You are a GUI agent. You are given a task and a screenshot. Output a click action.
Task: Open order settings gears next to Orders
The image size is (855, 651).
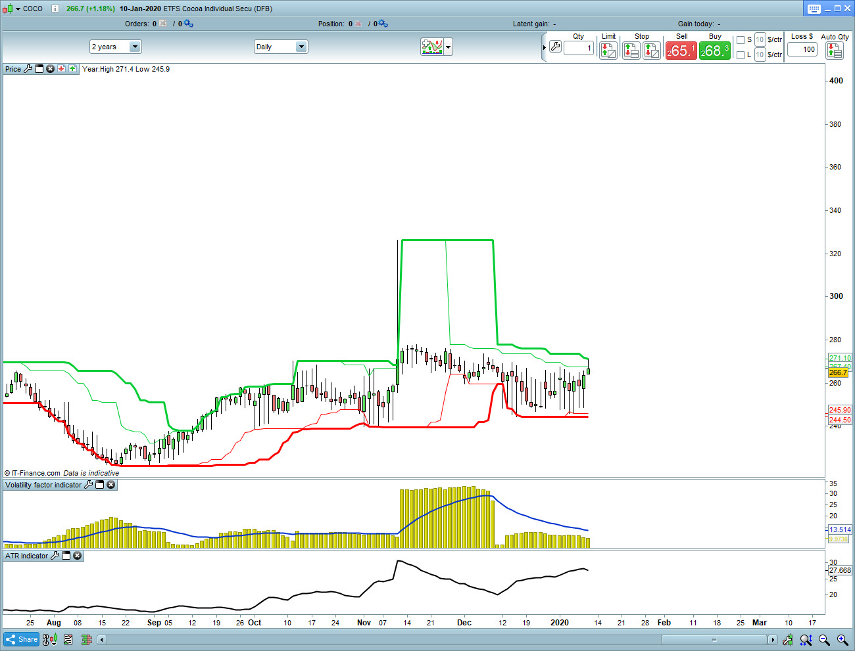(x=189, y=24)
